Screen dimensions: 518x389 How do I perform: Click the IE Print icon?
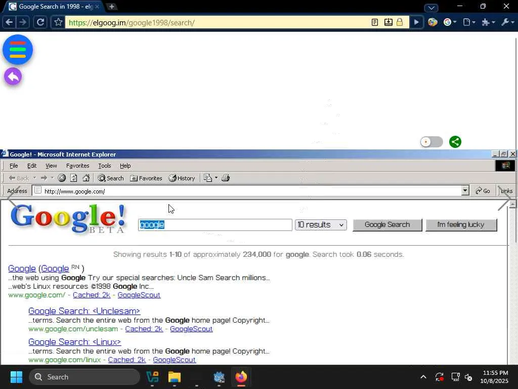point(226,178)
